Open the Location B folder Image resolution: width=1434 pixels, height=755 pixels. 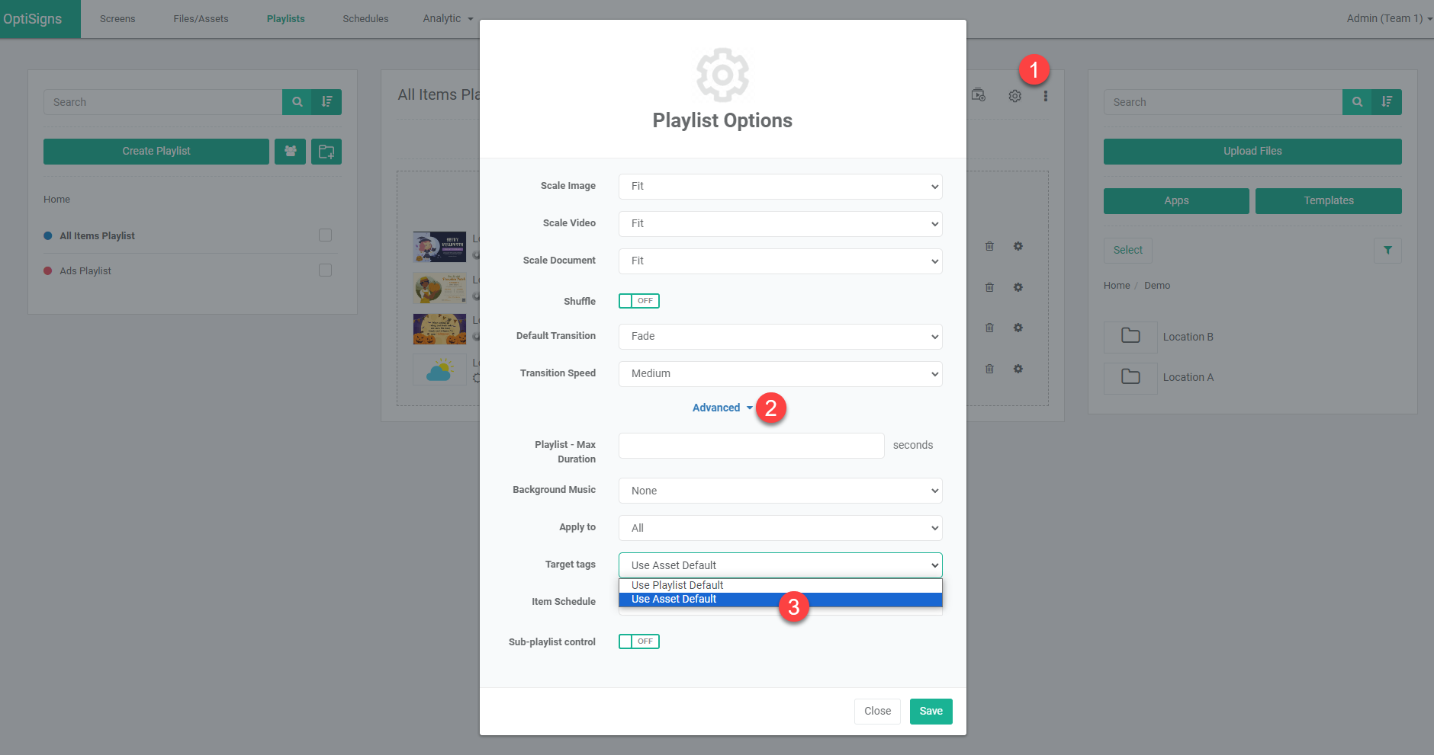1187,337
